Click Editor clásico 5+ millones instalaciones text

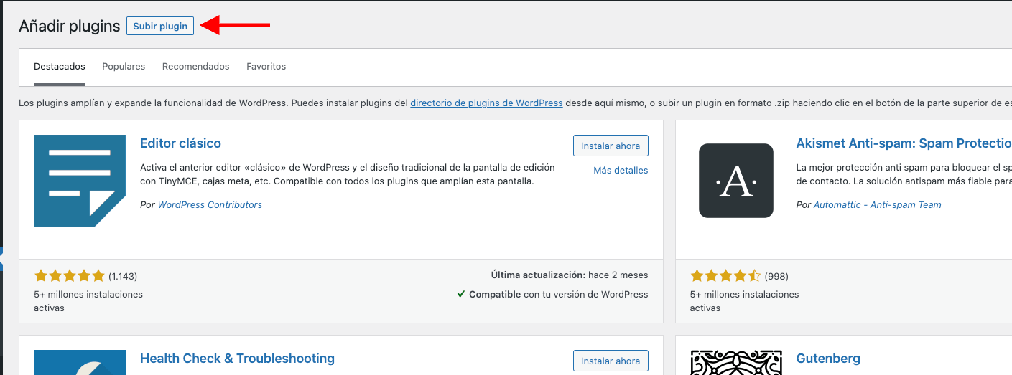(88, 301)
